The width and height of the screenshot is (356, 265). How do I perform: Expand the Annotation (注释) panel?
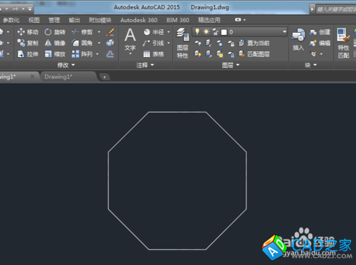145,65
